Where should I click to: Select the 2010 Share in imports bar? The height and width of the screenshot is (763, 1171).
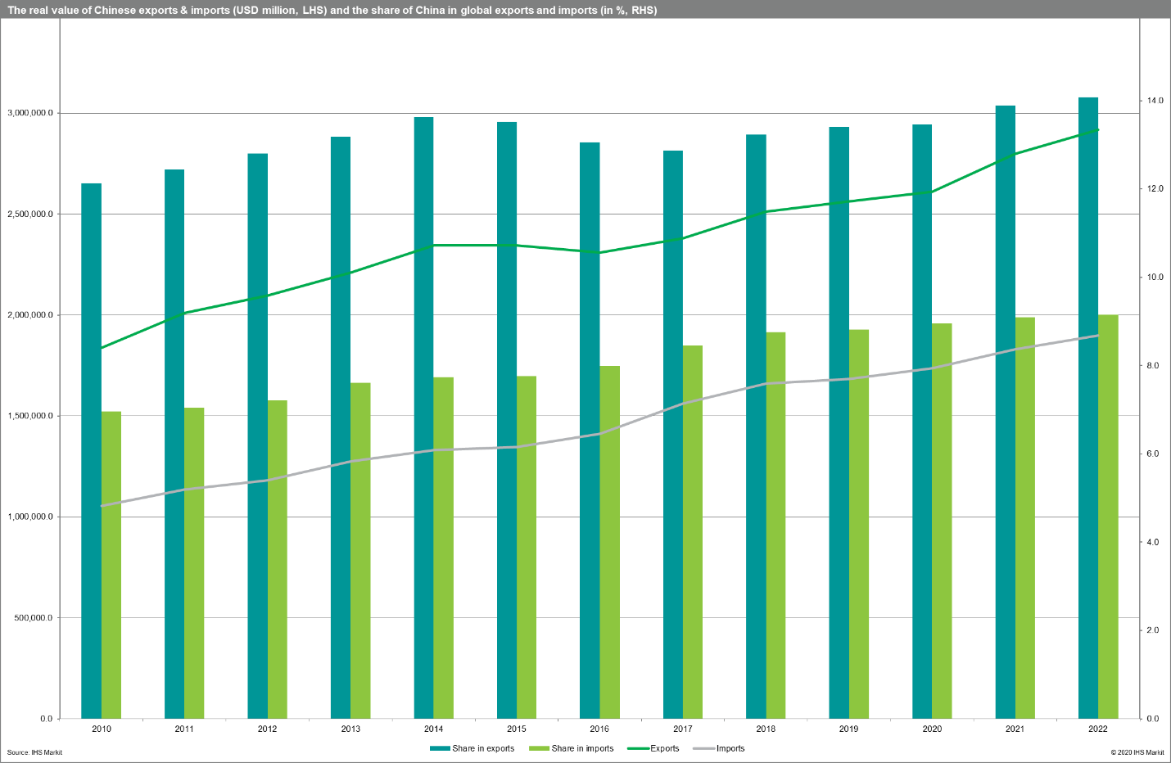pyautogui.click(x=111, y=565)
